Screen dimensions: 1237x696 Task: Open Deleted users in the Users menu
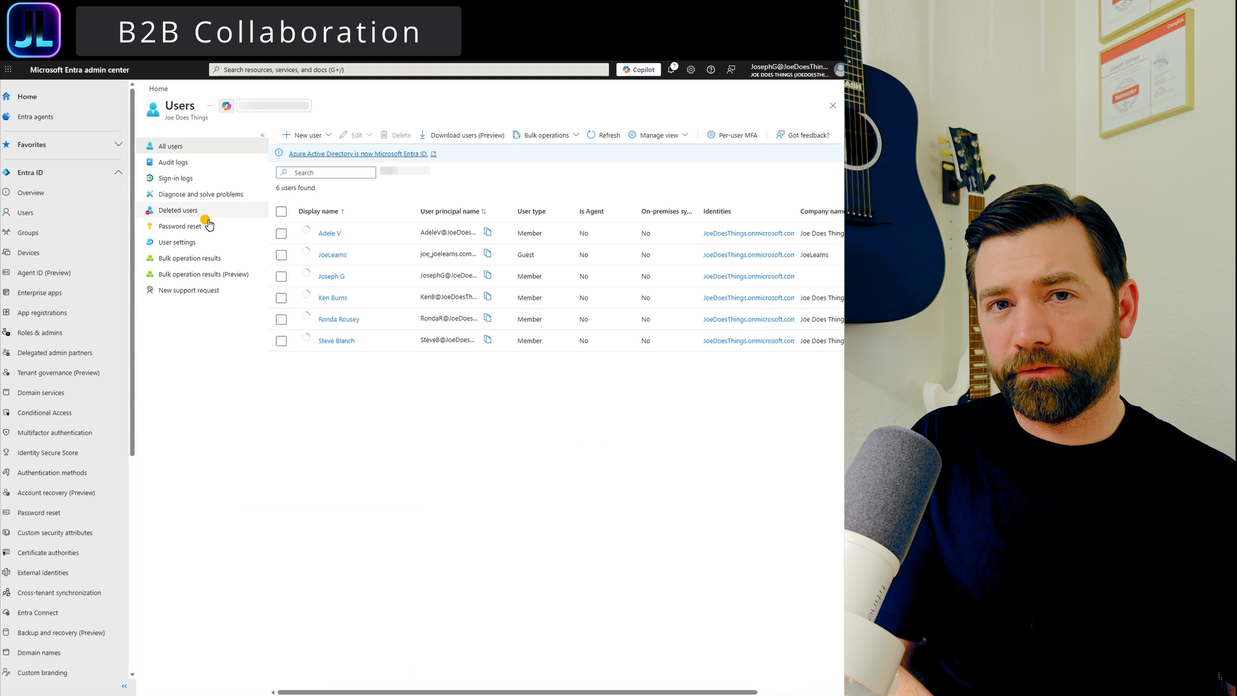[178, 210]
